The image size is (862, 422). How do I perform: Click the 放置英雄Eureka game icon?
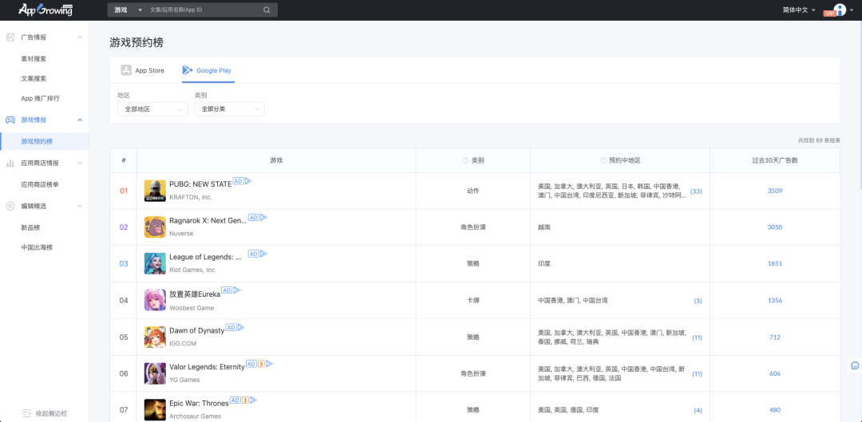point(155,300)
